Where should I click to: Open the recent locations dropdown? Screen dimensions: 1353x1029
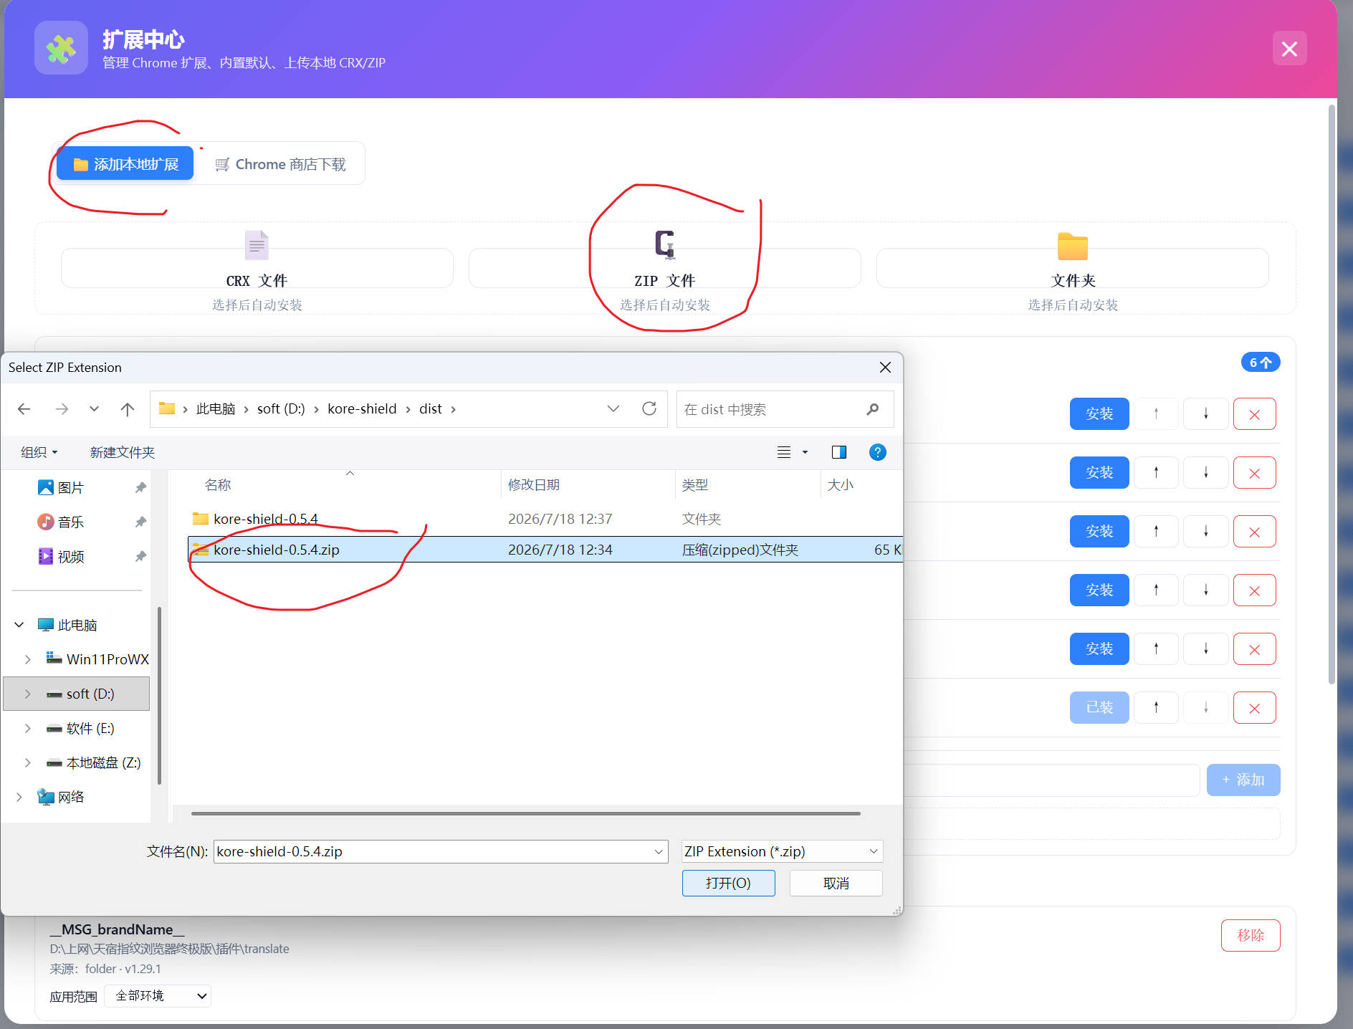94,408
